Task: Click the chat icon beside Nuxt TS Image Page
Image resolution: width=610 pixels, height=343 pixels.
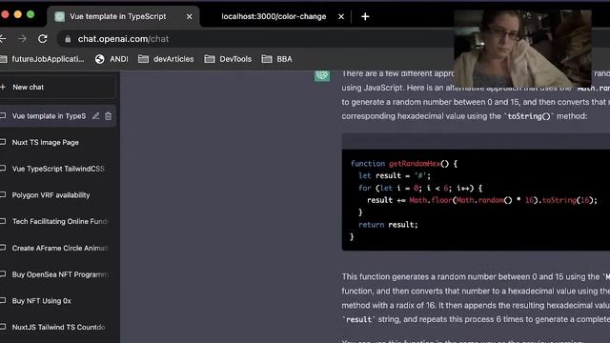Action: point(3,142)
